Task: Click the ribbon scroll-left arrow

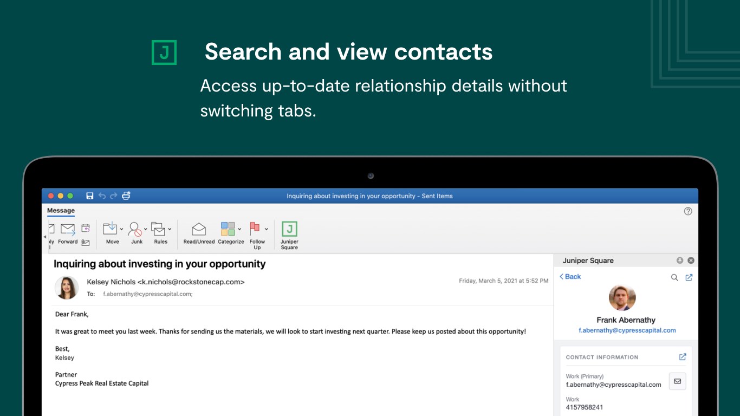Action: click(x=44, y=237)
